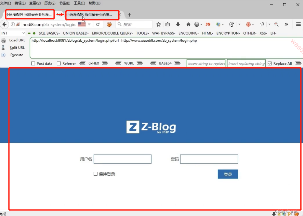The height and width of the screenshot is (216, 303).
Task: Expand the HackBar OTHER menu
Action: [250, 33]
